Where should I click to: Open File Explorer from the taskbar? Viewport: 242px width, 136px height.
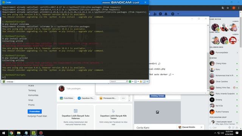tap(19, 133)
